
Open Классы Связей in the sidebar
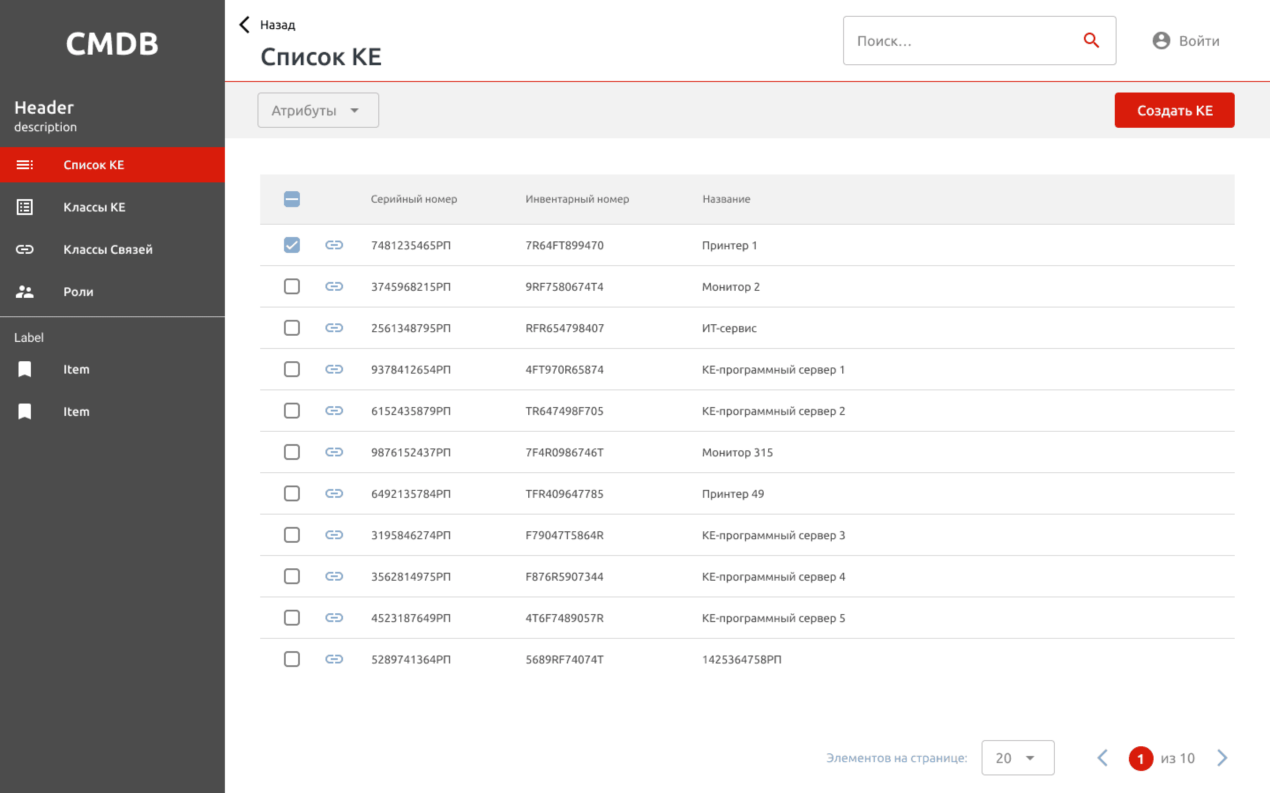pyautogui.click(x=112, y=249)
